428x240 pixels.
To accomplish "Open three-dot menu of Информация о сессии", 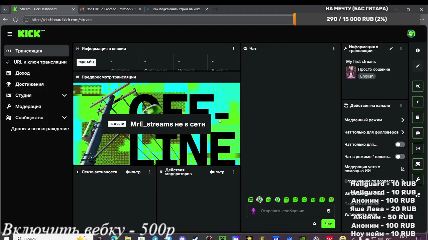I will pos(233,49).
